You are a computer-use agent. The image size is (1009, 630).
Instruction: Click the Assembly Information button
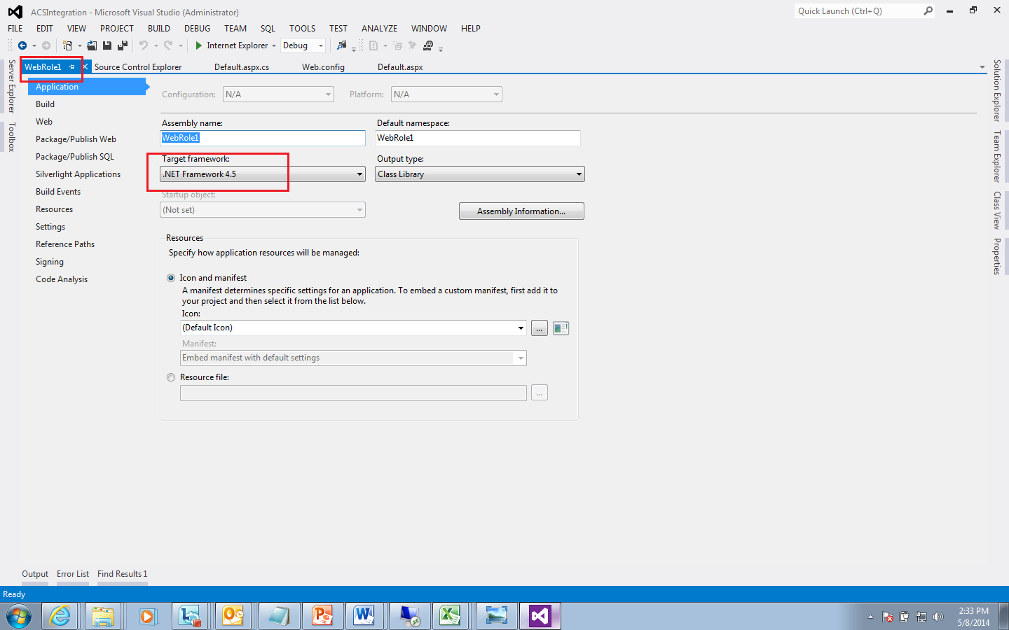[x=521, y=211]
